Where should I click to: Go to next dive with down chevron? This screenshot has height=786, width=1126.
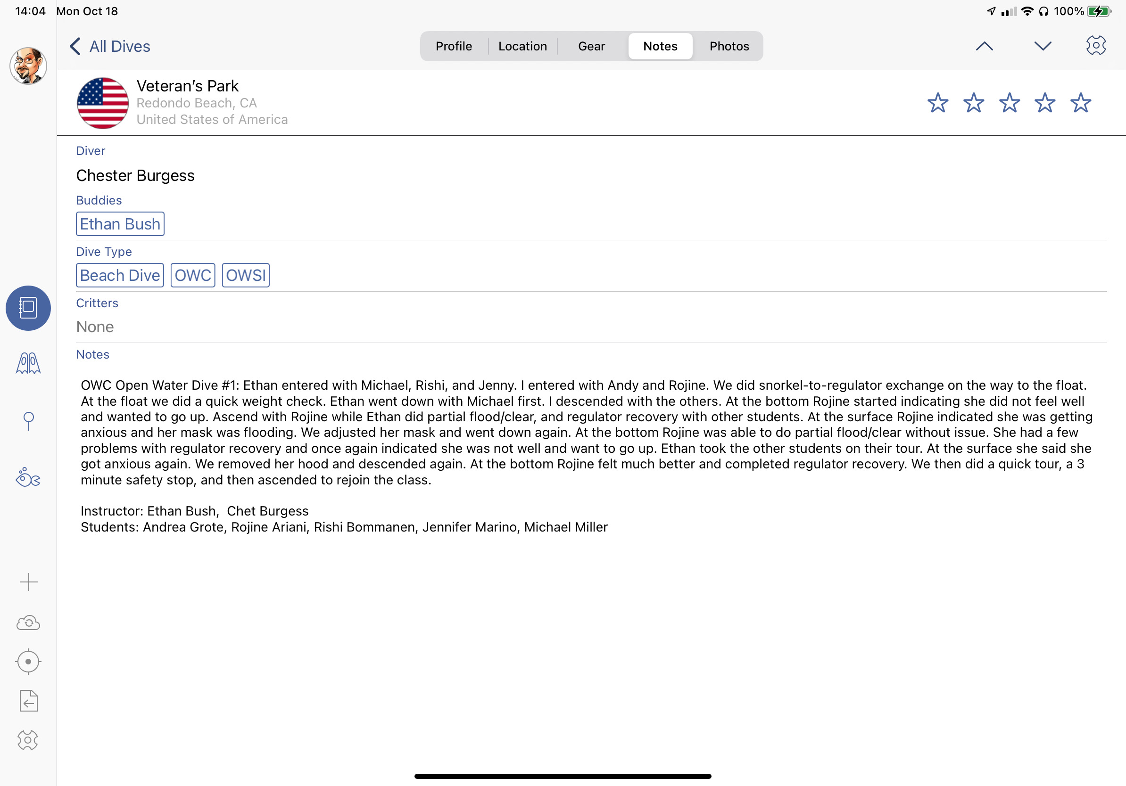click(1043, 46)
